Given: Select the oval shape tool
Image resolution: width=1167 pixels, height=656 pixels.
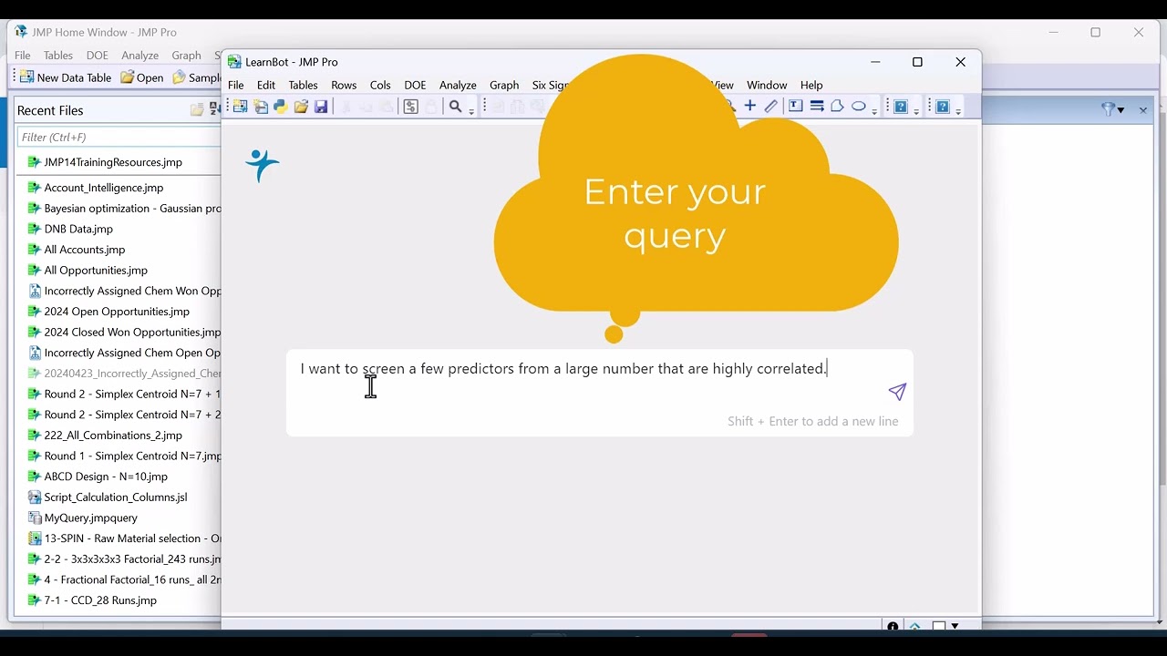Looking at the screenshot, I should [859, 107].
